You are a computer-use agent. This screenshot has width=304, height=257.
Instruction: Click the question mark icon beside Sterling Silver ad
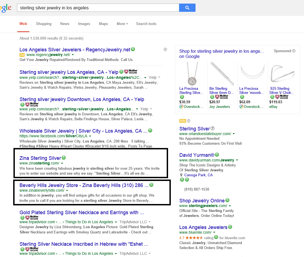[x=213, y=128]
